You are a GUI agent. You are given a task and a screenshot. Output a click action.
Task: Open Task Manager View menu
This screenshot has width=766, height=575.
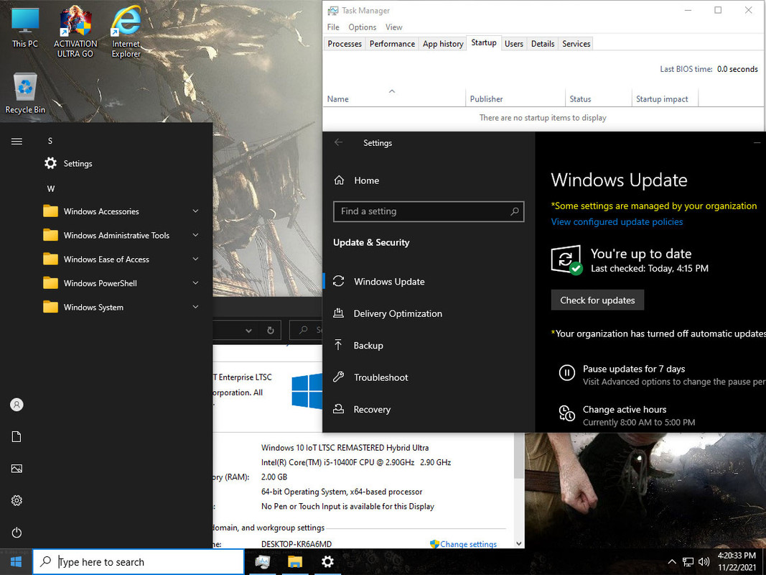pyautogui.click(x=393, y=27)
